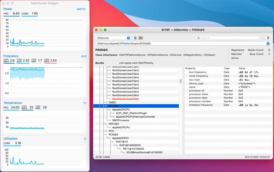274x172 pixels.
Task: Collapse the AppleACPIPCI node
Action: pyautogui.click(x=110, y=138)
